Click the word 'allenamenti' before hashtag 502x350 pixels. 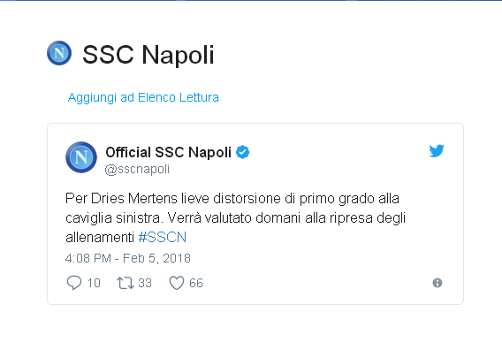[100, 238]
